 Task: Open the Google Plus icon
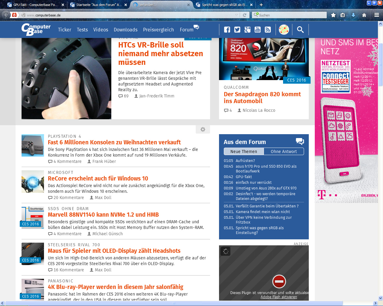click(247, 30)
